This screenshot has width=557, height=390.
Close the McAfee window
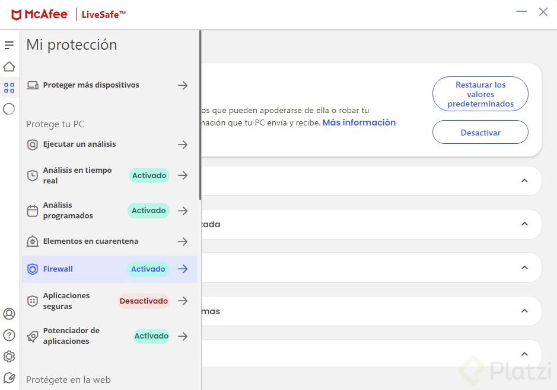(x=543, y=12)
